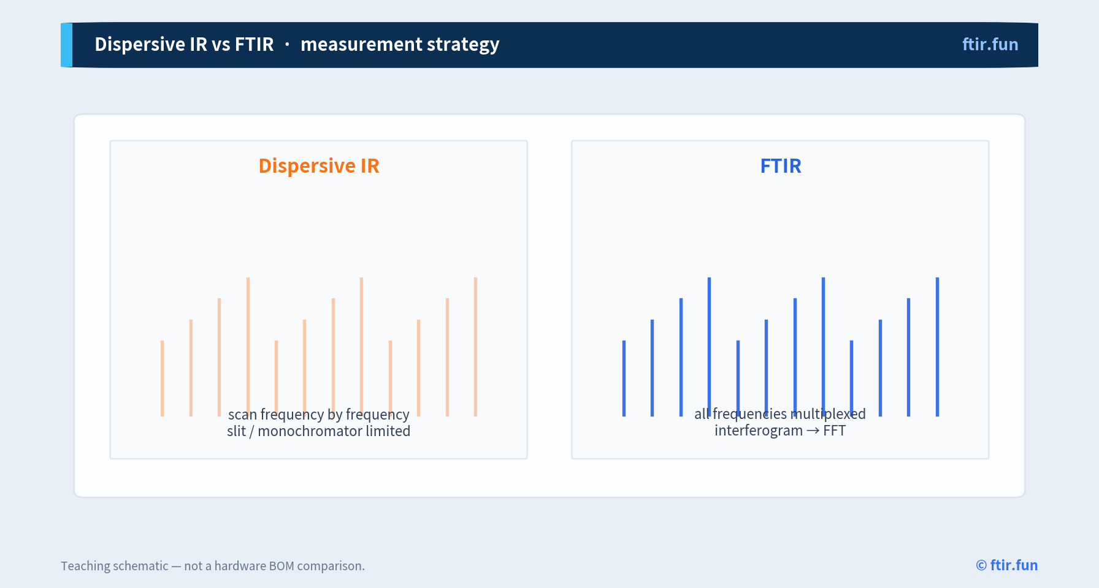Image resolution: width=1099 pixels, height=588 pixels.
Task: Click the © ftir.fun footer link
Action: (x=1006, y=565)
